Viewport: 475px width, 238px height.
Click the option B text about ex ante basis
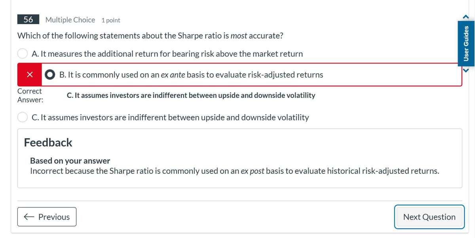191,74
